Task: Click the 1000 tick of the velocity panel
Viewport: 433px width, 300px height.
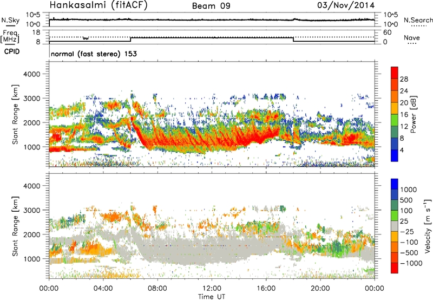Action: pyautogui.click(x=31, y=259)
